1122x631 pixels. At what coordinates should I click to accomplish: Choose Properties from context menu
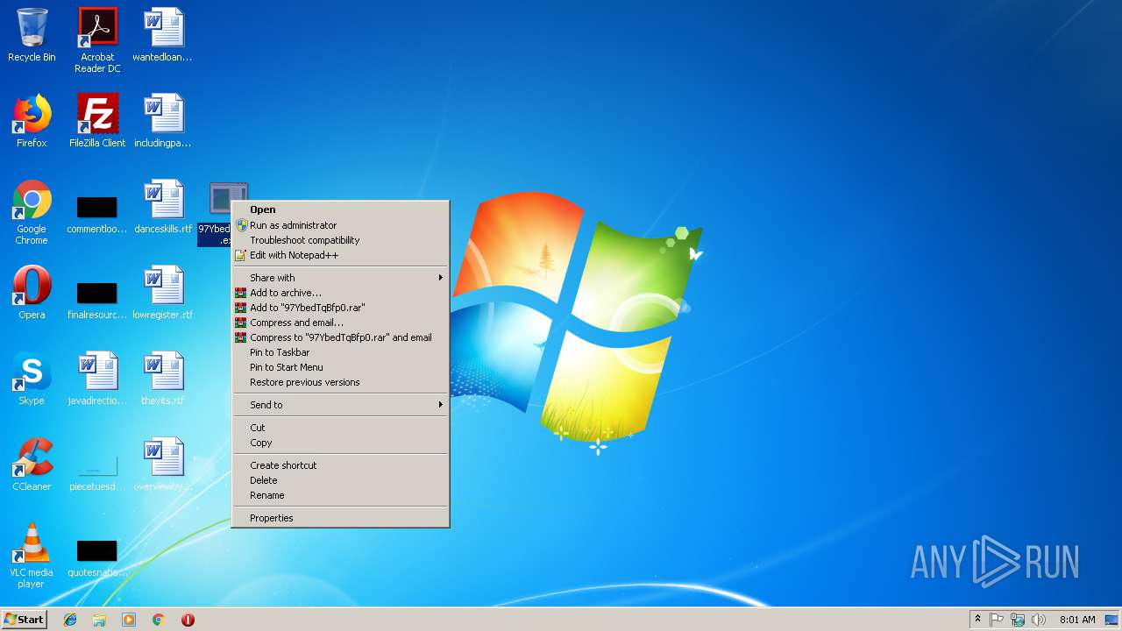tap(340, 518)
